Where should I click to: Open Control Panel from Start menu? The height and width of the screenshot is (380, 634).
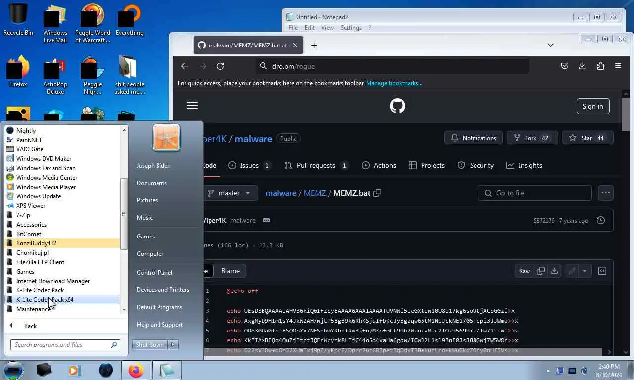click(x=155, y=273)
